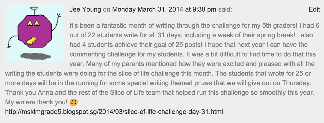Image resolution: width=324 pixels, height=123 pixels.
Task: Click the word "said:" in the header
Action: pos(225,10)
